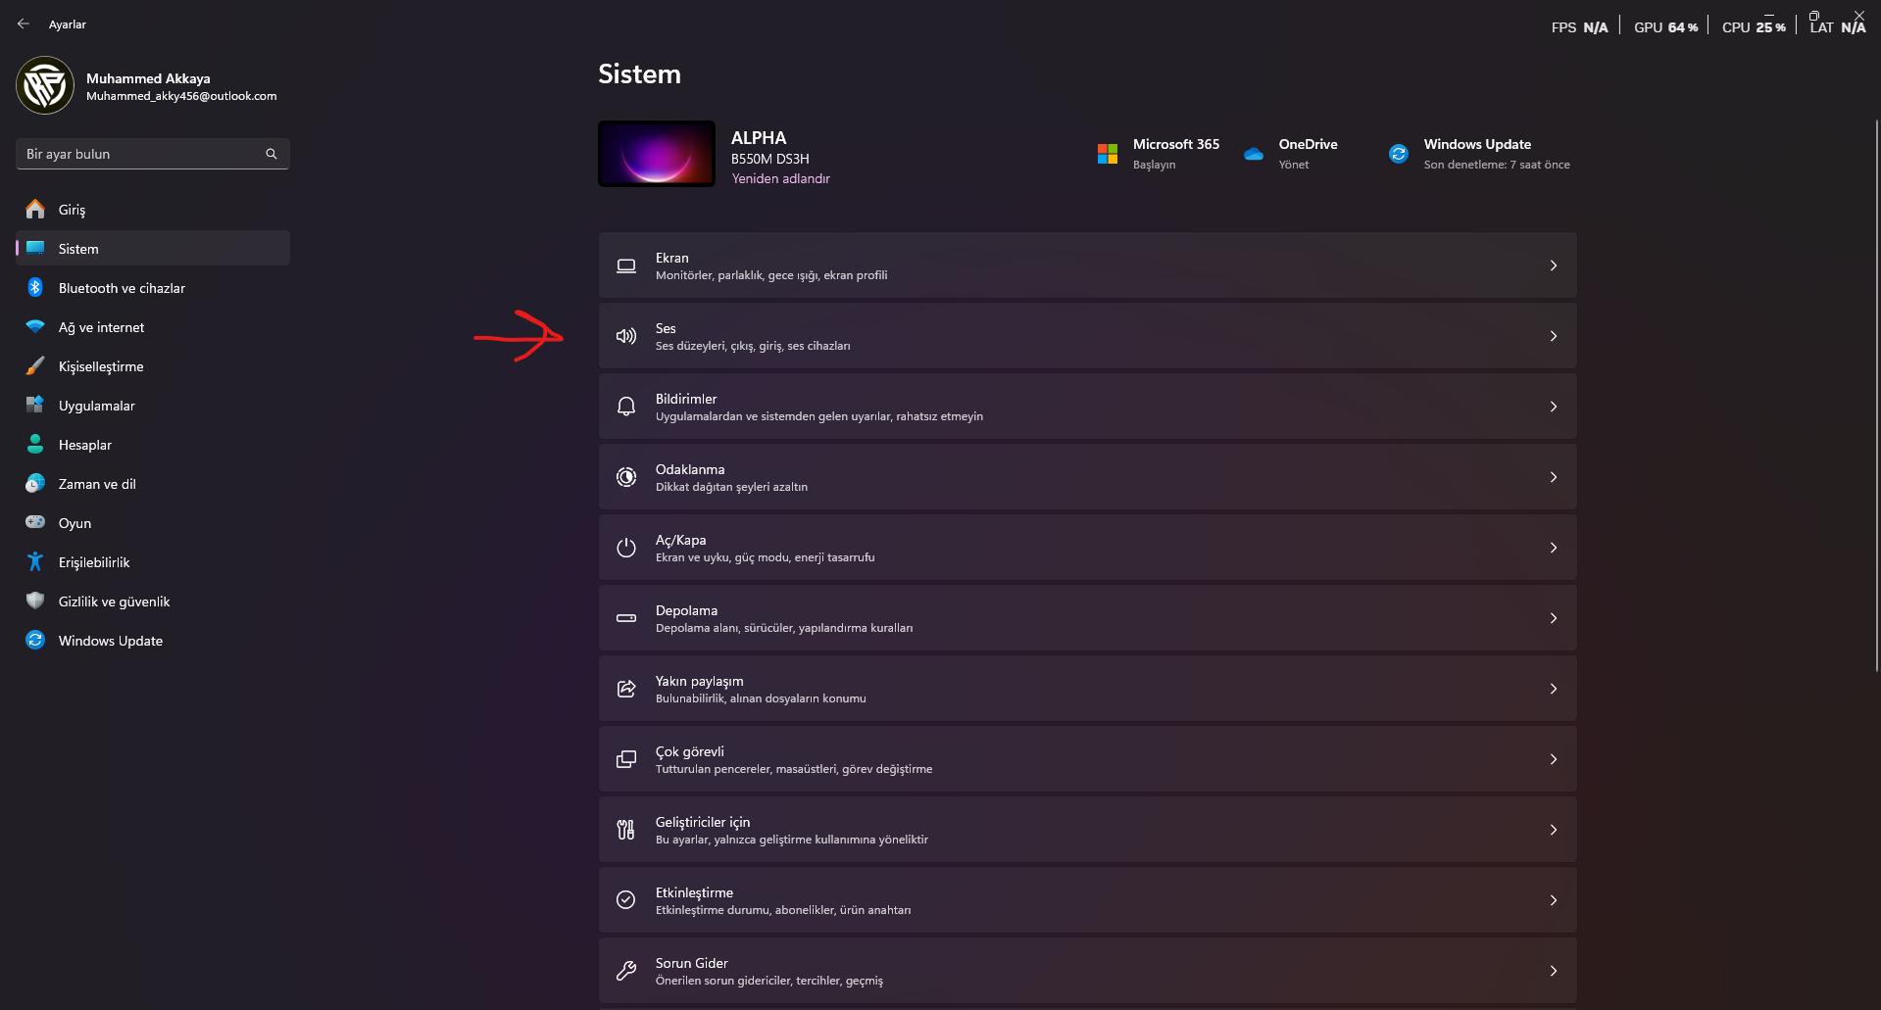Open Windows Update in the sidebar
Screen dimensions: 1881x1010
tap(153, 640)
